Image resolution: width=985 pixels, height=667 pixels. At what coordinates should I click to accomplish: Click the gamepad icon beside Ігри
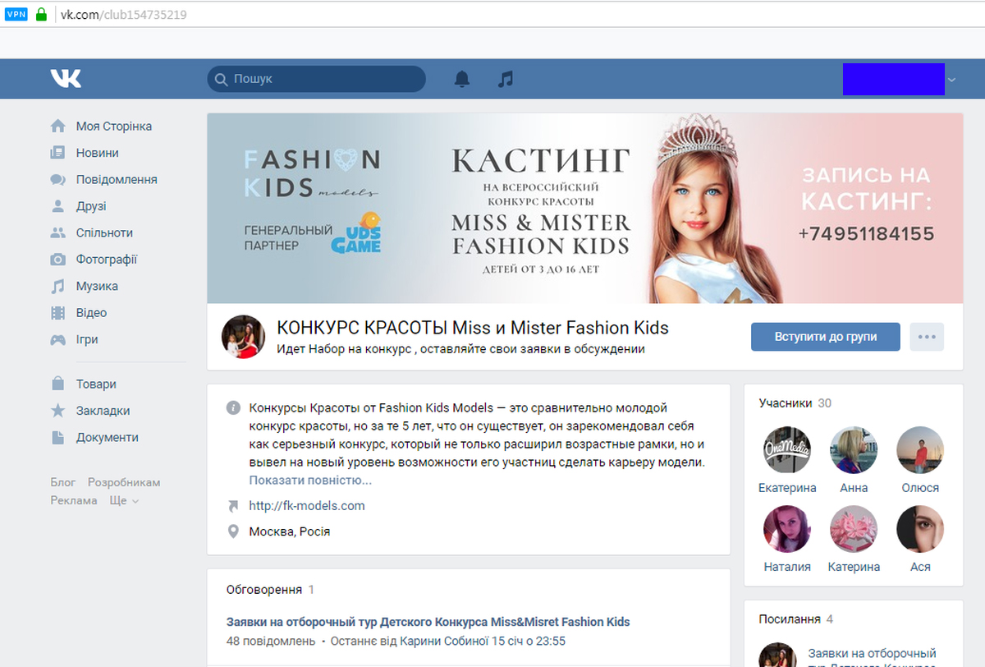click(57, 339)
